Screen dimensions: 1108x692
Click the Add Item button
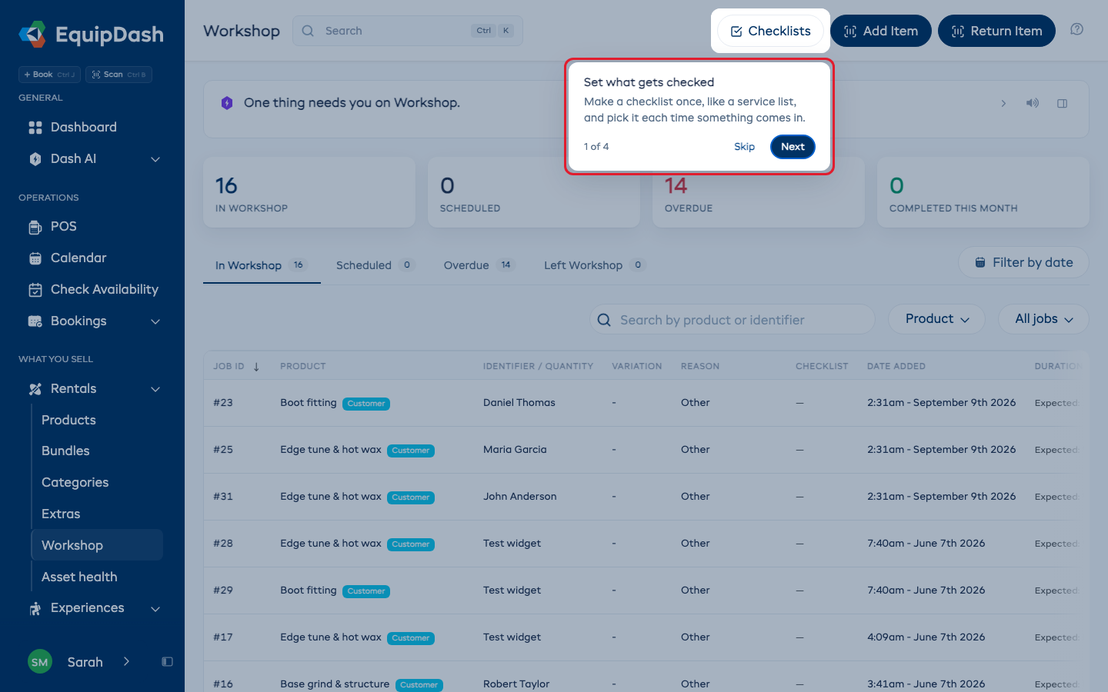(x=881, y=31)
